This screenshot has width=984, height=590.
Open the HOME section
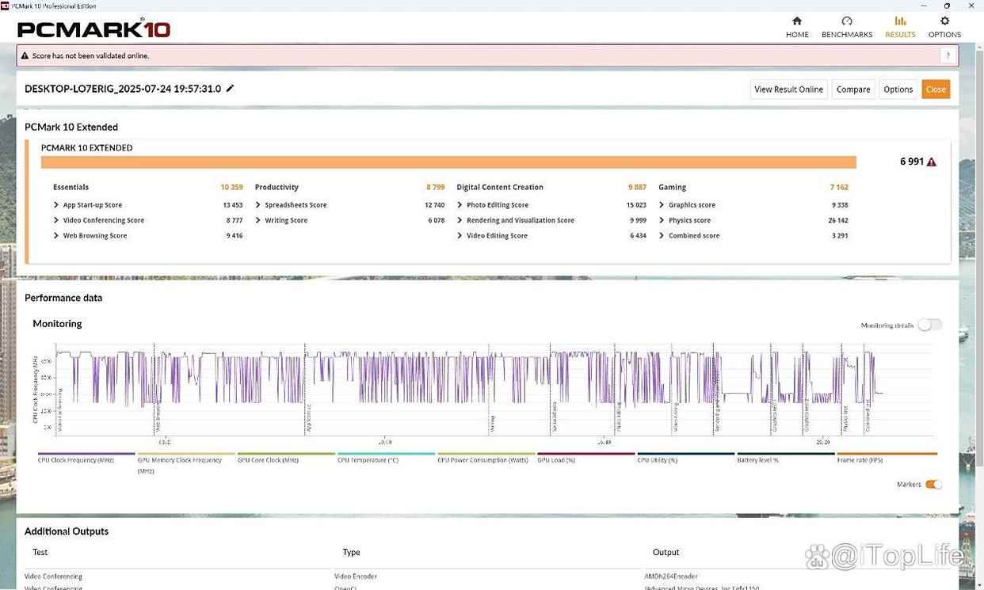pos(797,27)
